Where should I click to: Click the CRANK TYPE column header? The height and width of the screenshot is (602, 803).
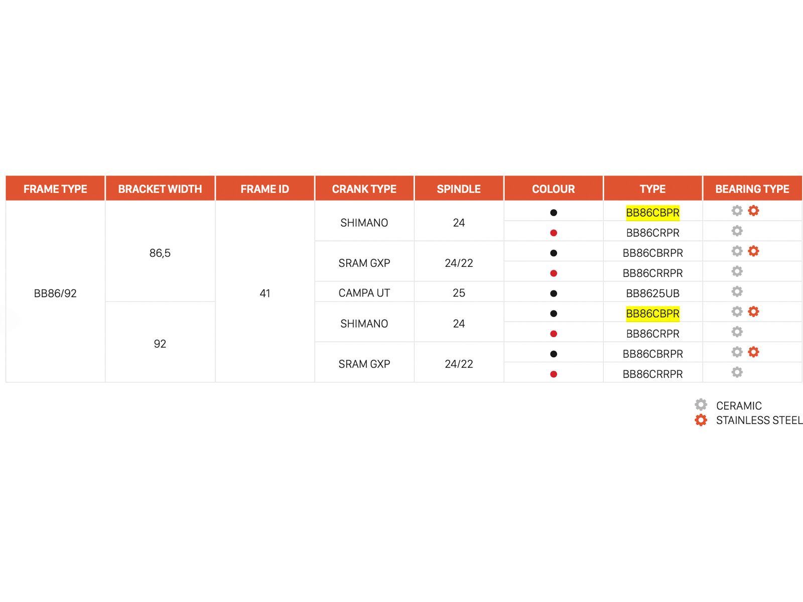click(364, 189)
